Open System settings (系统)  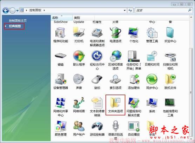point(152,105)
